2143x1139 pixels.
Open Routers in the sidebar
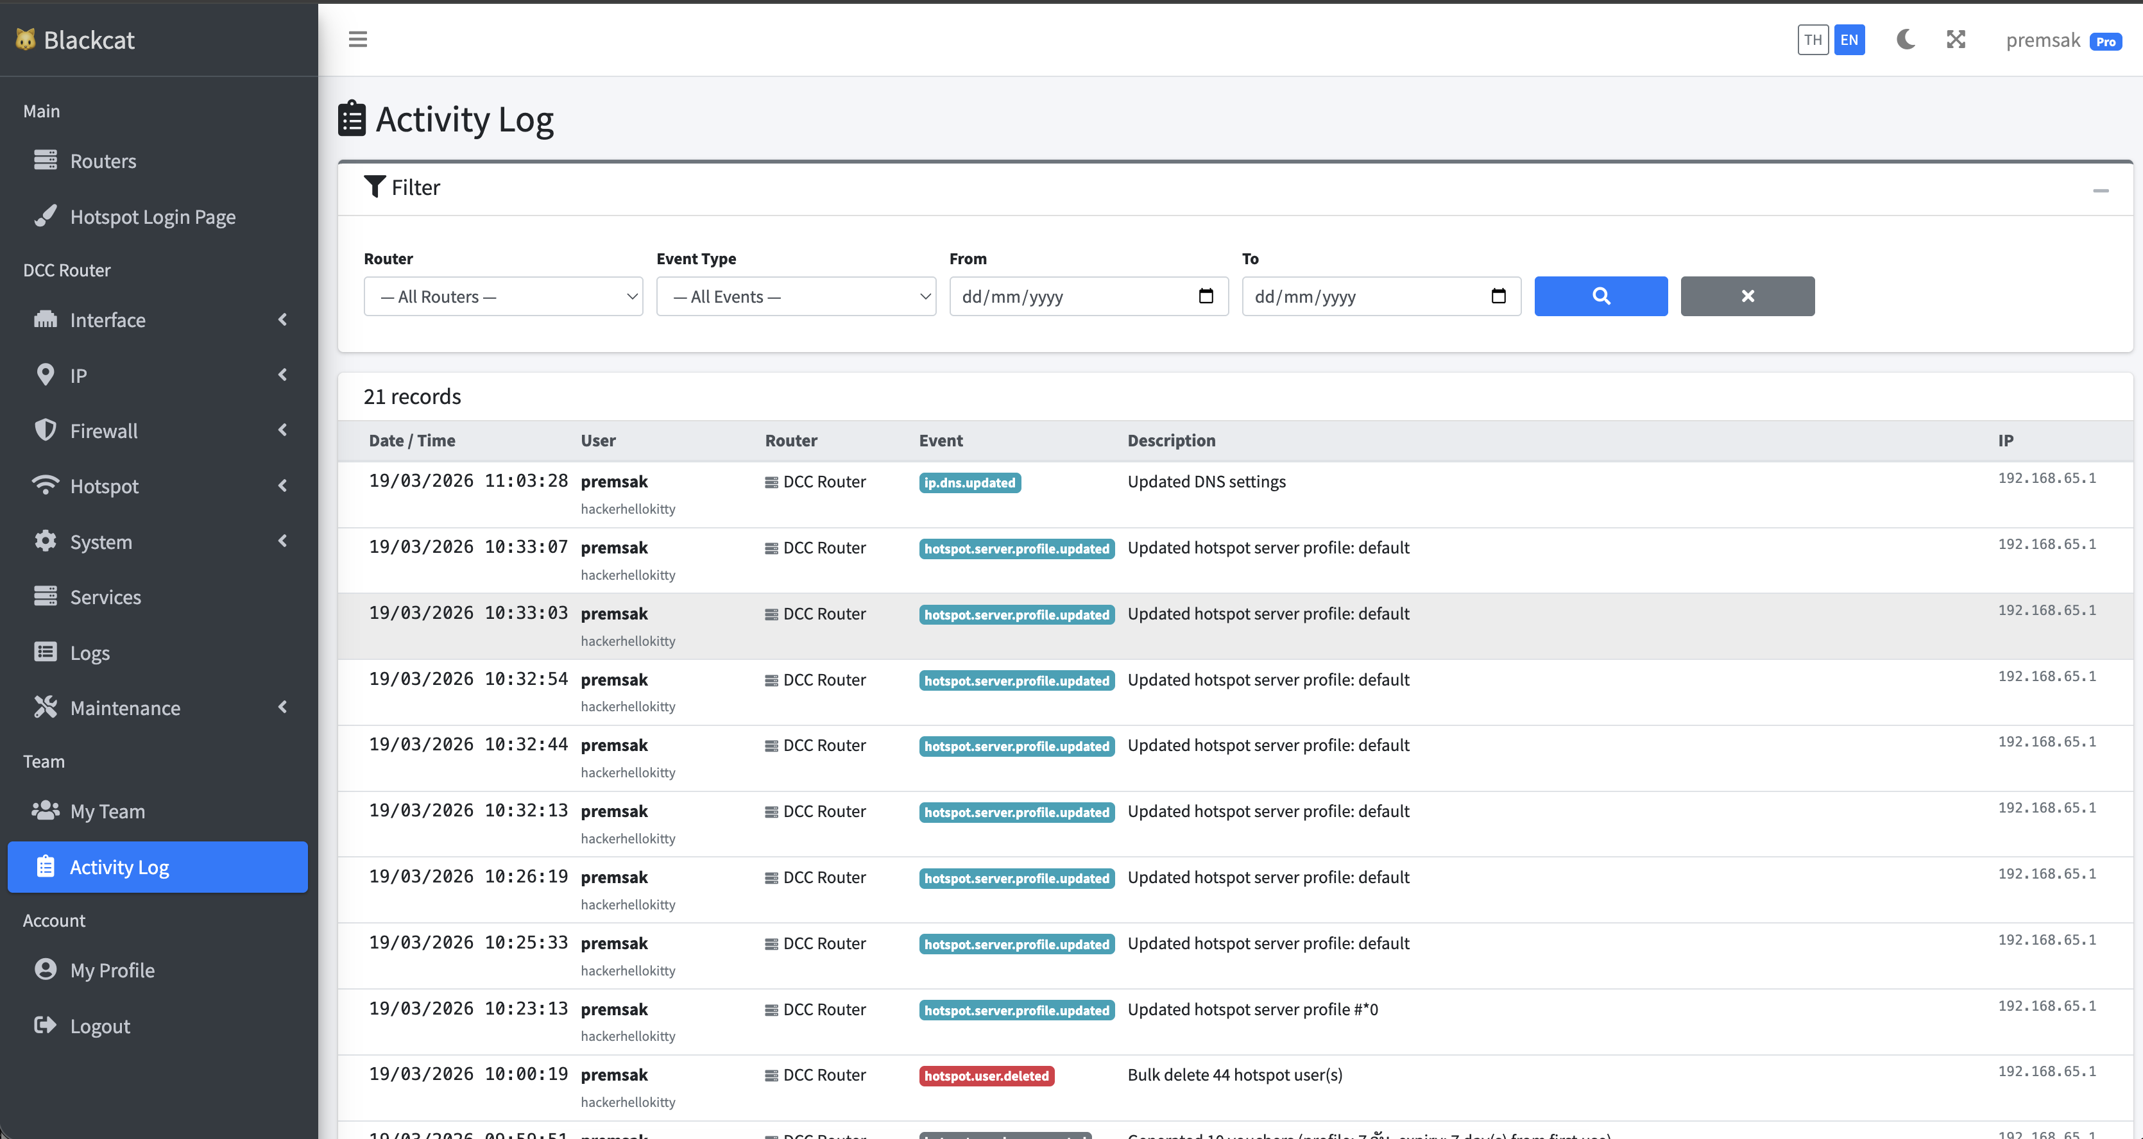point(103,160)
